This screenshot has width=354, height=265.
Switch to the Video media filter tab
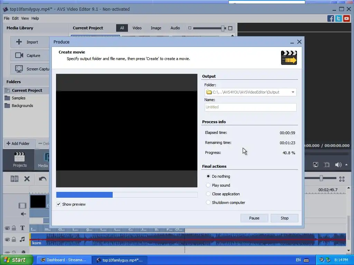pyautogui.click(x=137, y=28)
